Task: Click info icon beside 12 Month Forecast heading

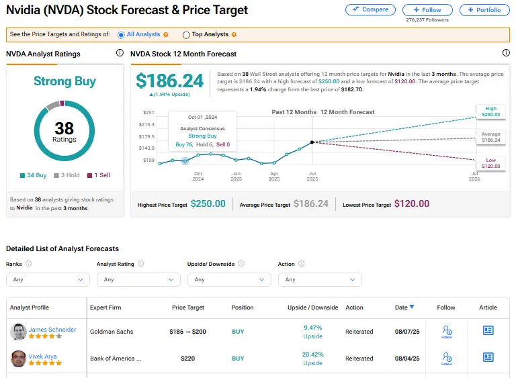Action: point(506,53)
